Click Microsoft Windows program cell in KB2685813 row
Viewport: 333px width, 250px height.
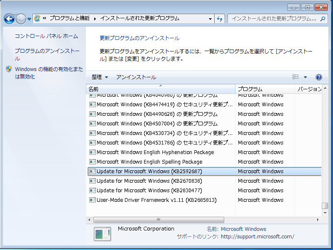(x=261, y=200)
